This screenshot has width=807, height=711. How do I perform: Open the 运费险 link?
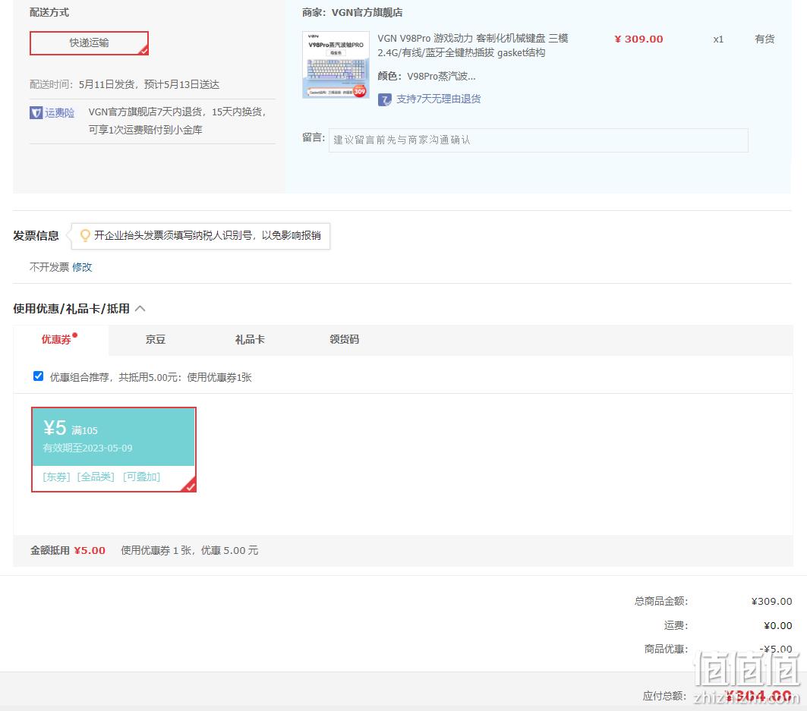60,112
